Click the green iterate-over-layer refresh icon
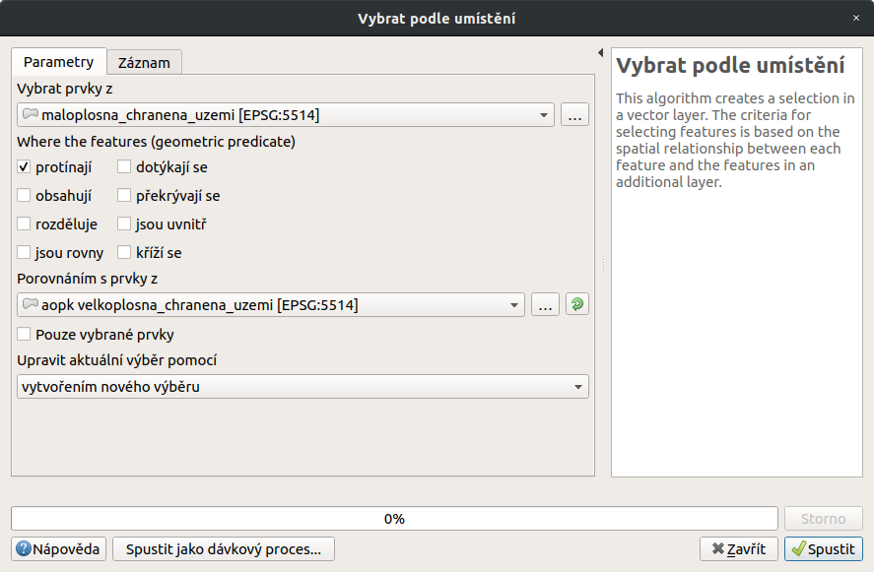 click(x=576, y=304)
